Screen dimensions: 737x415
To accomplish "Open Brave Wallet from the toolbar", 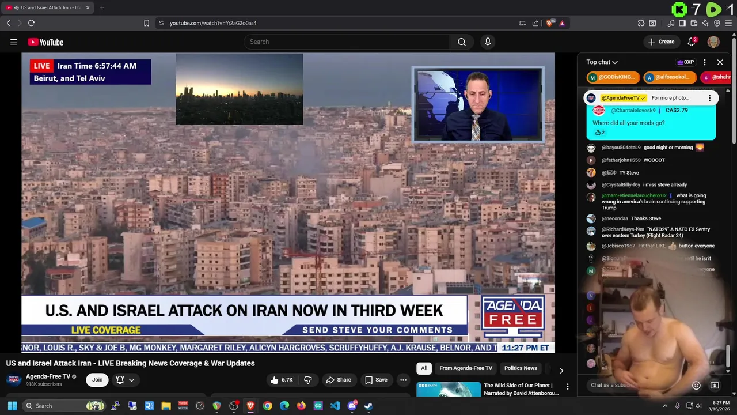I will 694,23.
